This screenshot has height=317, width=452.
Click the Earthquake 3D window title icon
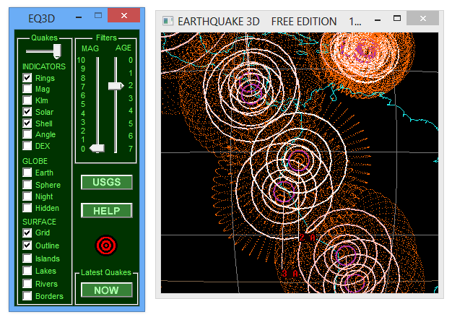coord(168,22)
